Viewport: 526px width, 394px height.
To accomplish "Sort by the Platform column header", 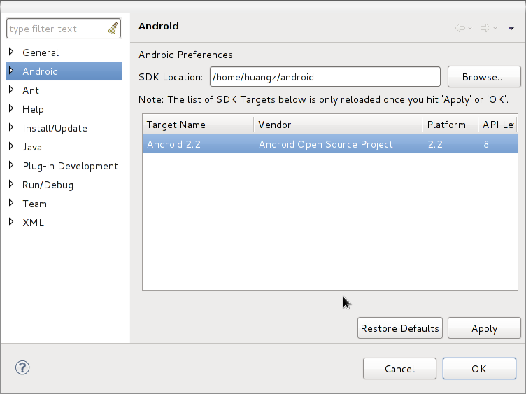I will pyautogui.click(x=450, y=125).
